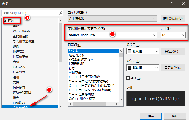The image size is (189, 120).
Task: Click the search magnifier icon
Action: click(61, 13)
